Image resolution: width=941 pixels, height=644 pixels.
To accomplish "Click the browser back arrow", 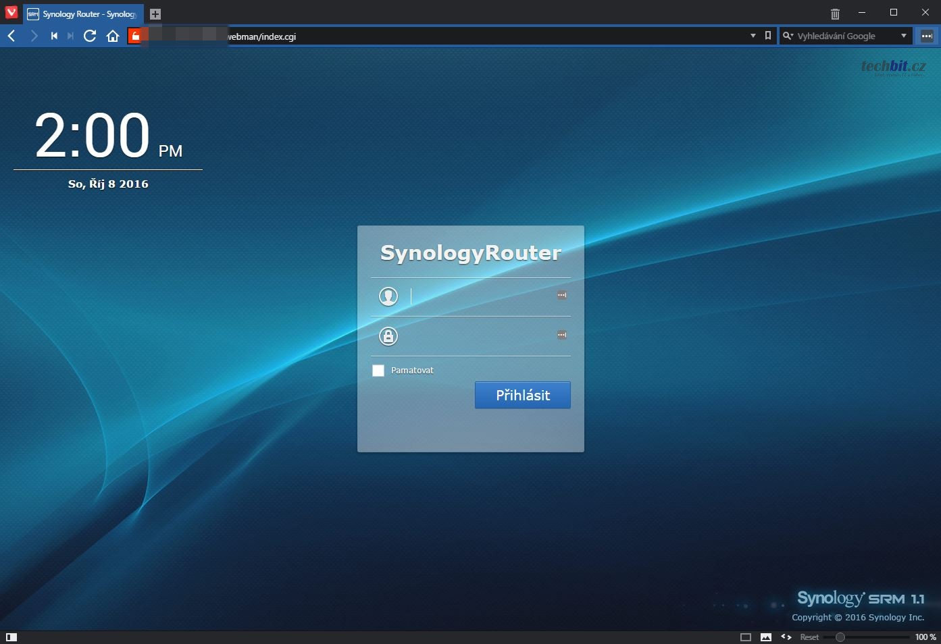I will 11,36.
